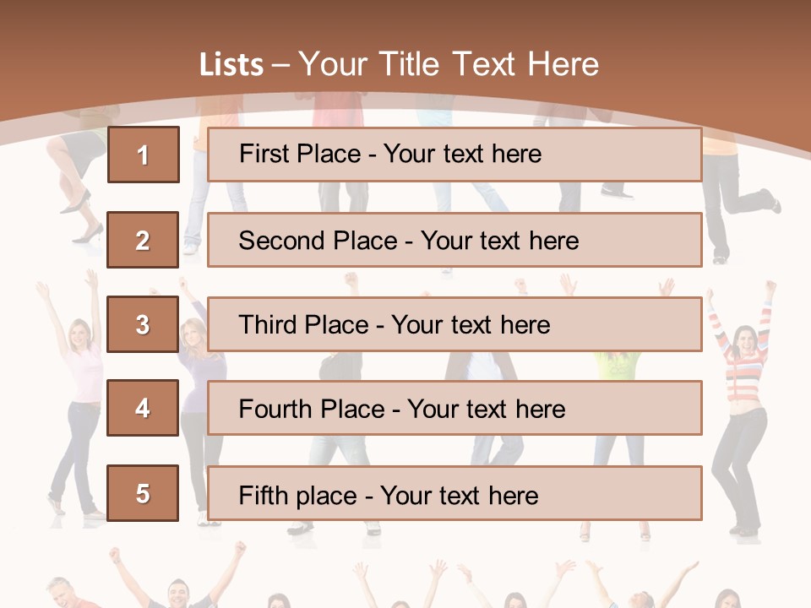Click the number 1 box
This screenshot has height=608, width=811.
tap(144, 155)
